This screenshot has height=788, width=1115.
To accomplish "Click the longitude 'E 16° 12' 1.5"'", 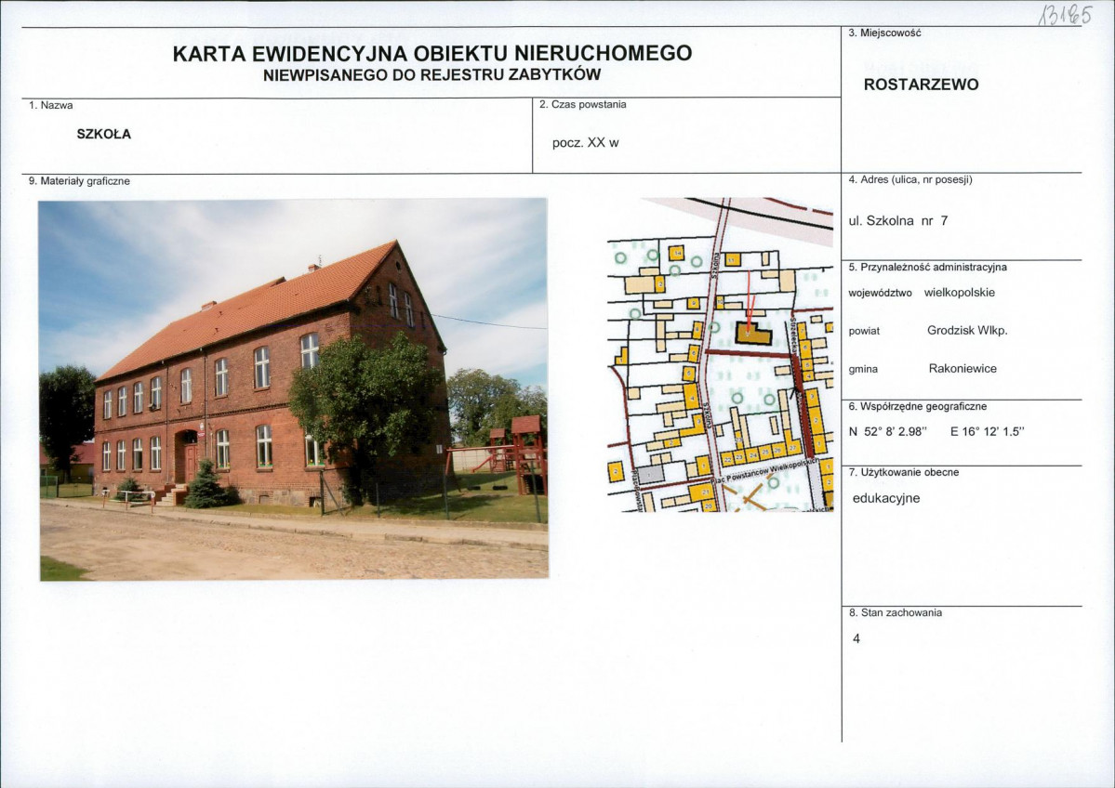I will click(987, 431).
